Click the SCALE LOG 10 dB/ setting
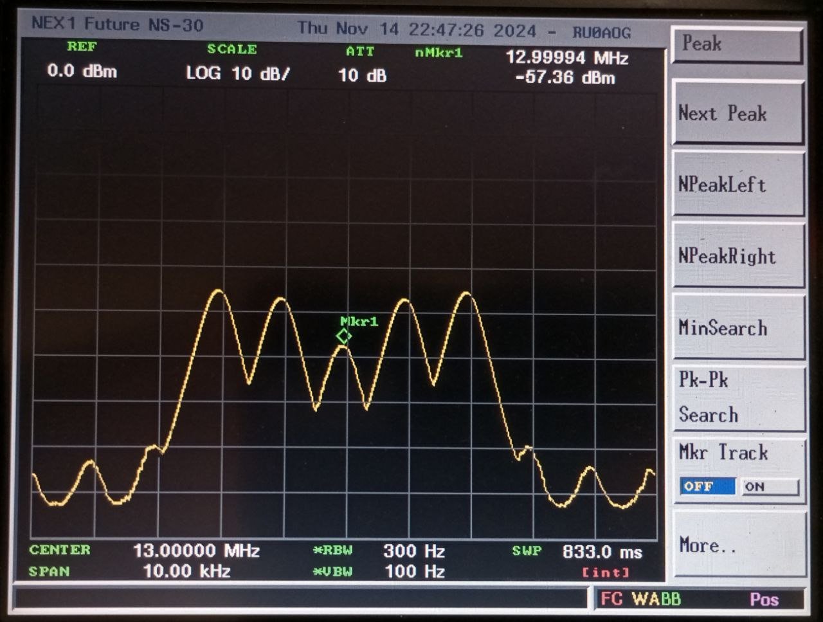Viewport: 823px width, 622px height. [237, 73]
